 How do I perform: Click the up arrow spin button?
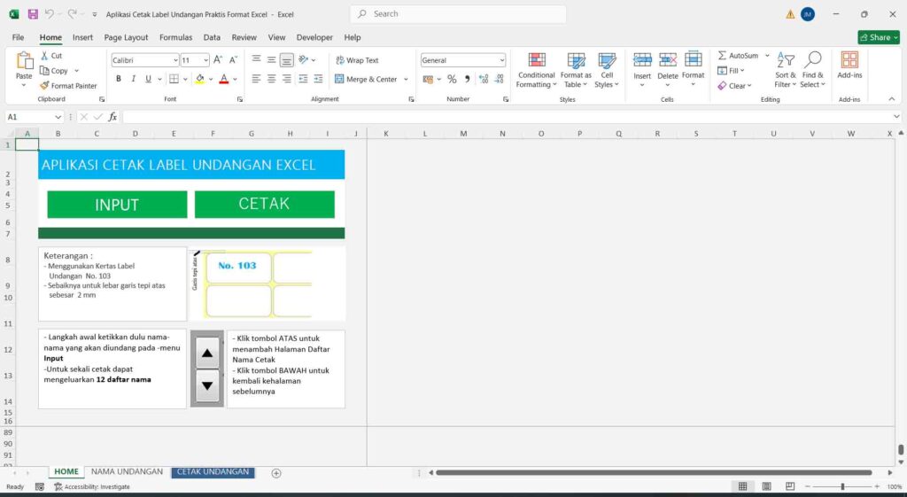point(207,353)
